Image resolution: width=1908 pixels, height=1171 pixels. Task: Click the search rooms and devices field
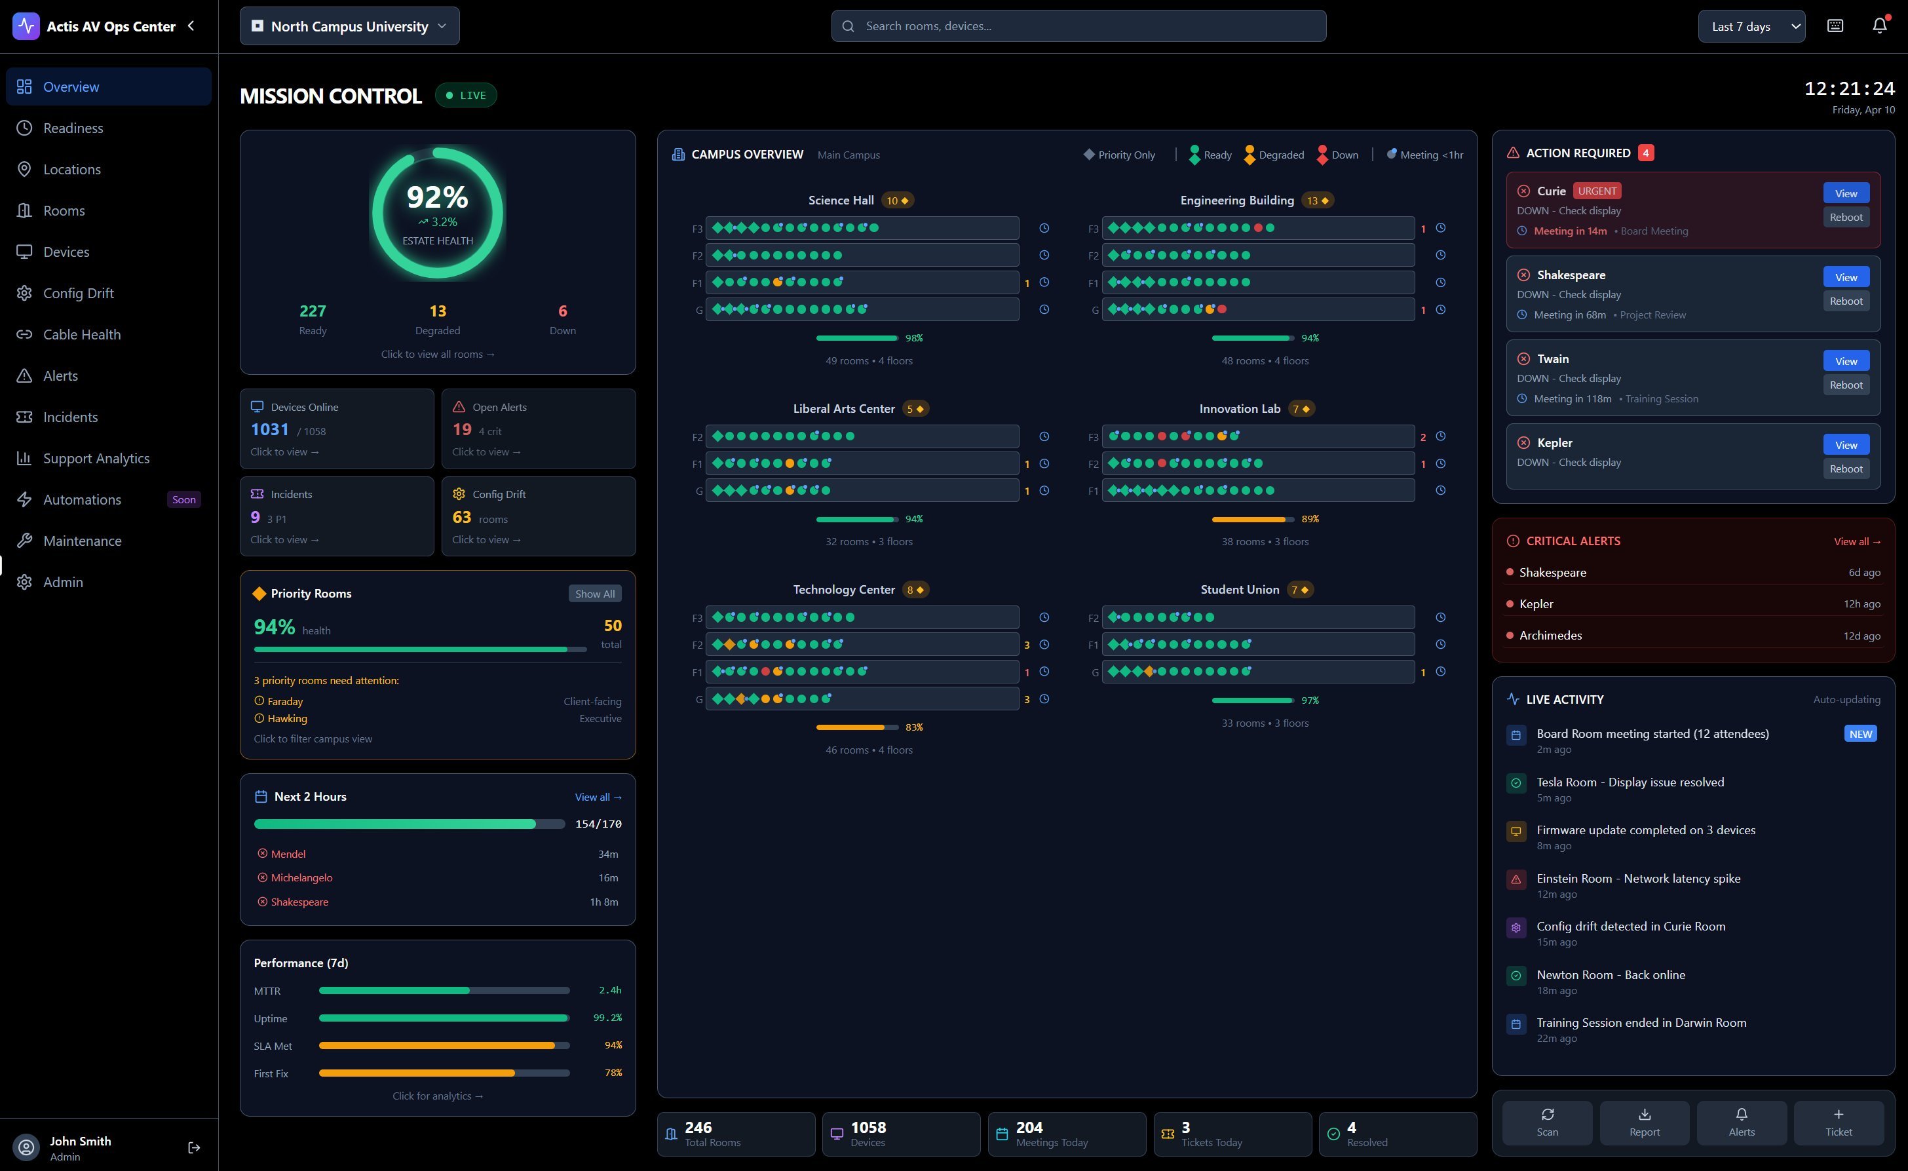coord(1078,26)
